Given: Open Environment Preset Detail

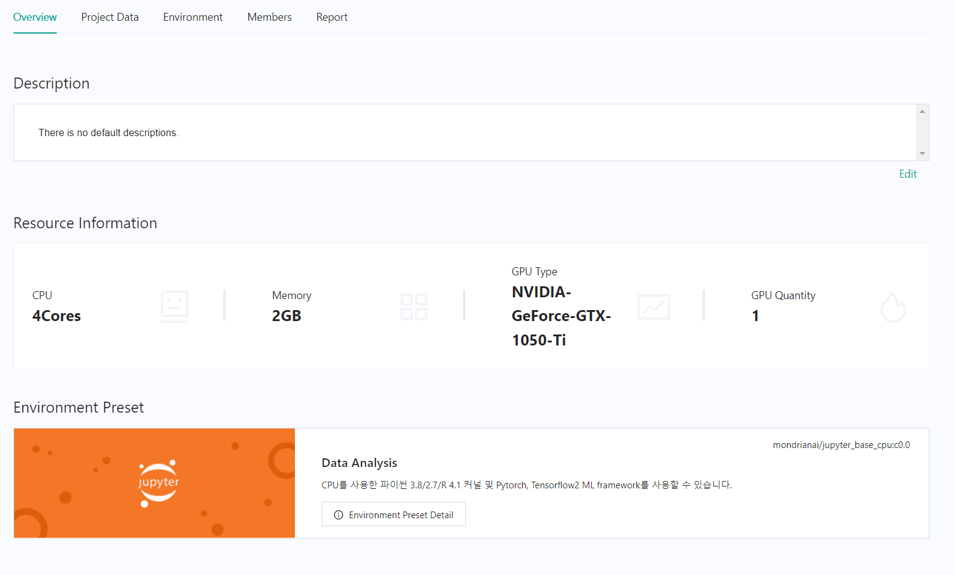Looking at the screenshot, I should [x=394, y=515].
